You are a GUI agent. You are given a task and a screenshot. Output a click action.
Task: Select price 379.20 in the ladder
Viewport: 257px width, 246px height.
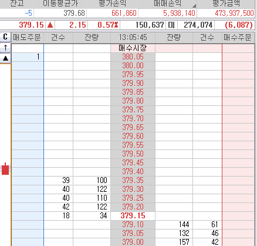(133, 207)
